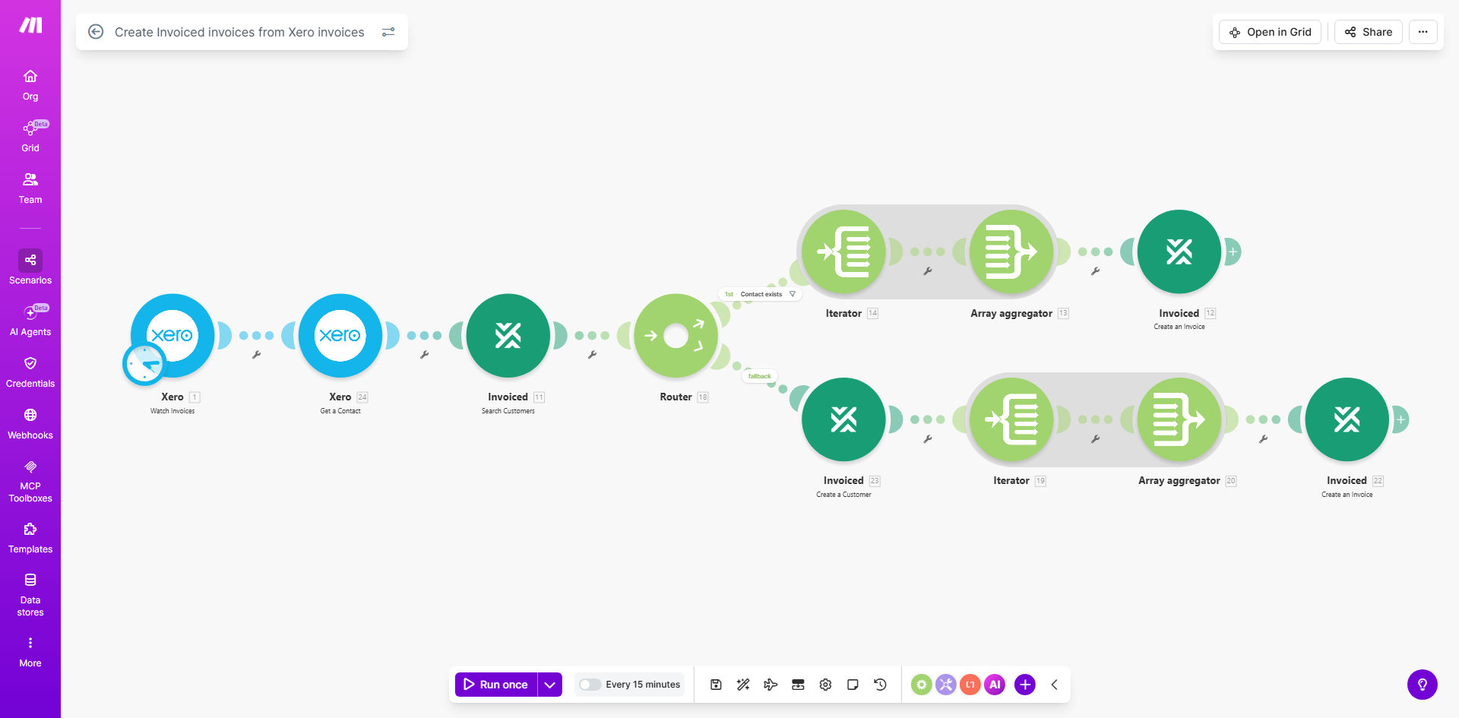This screenshot has height=718, width=1459.
Task: Open Data stores
Action: pos(30,595)
